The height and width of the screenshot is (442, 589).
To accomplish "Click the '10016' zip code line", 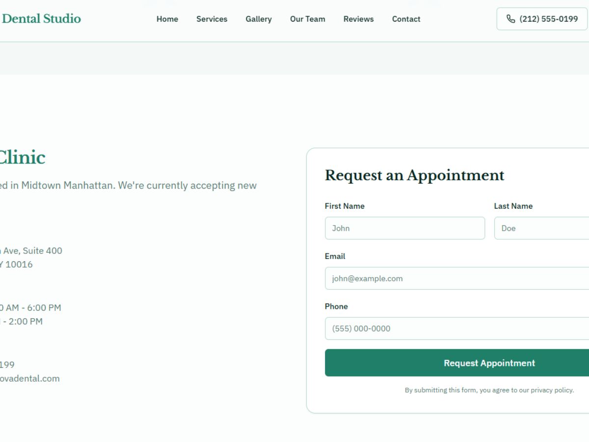I will (16, 265).
